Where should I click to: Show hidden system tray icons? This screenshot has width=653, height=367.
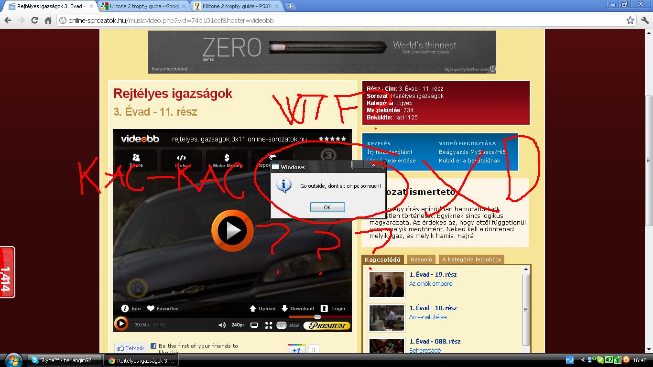click(583, 360)
